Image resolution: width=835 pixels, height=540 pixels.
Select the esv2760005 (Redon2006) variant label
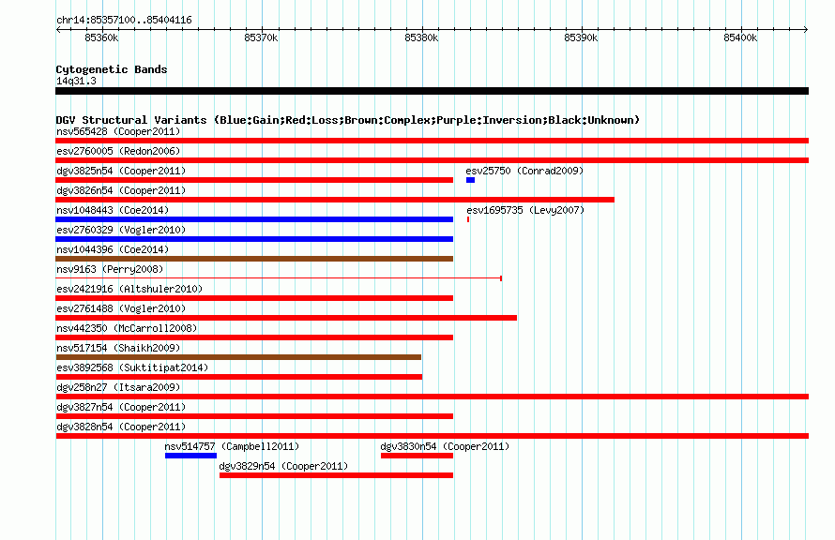[x=118, y=151]
